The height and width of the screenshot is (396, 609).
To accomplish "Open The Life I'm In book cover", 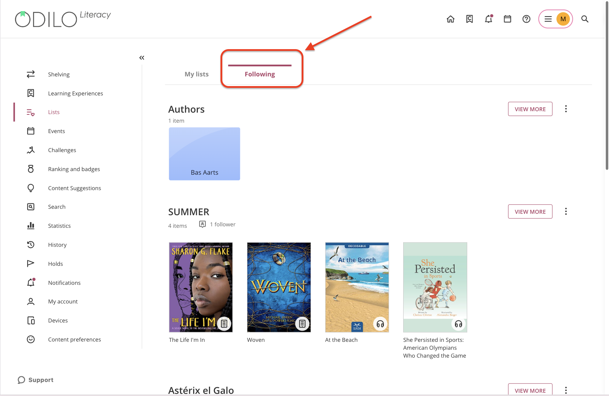I will [201, 287].
